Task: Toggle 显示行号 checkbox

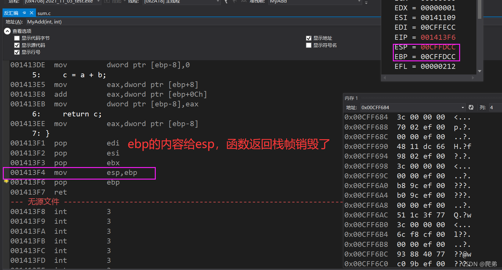Action: click(17, 52)
